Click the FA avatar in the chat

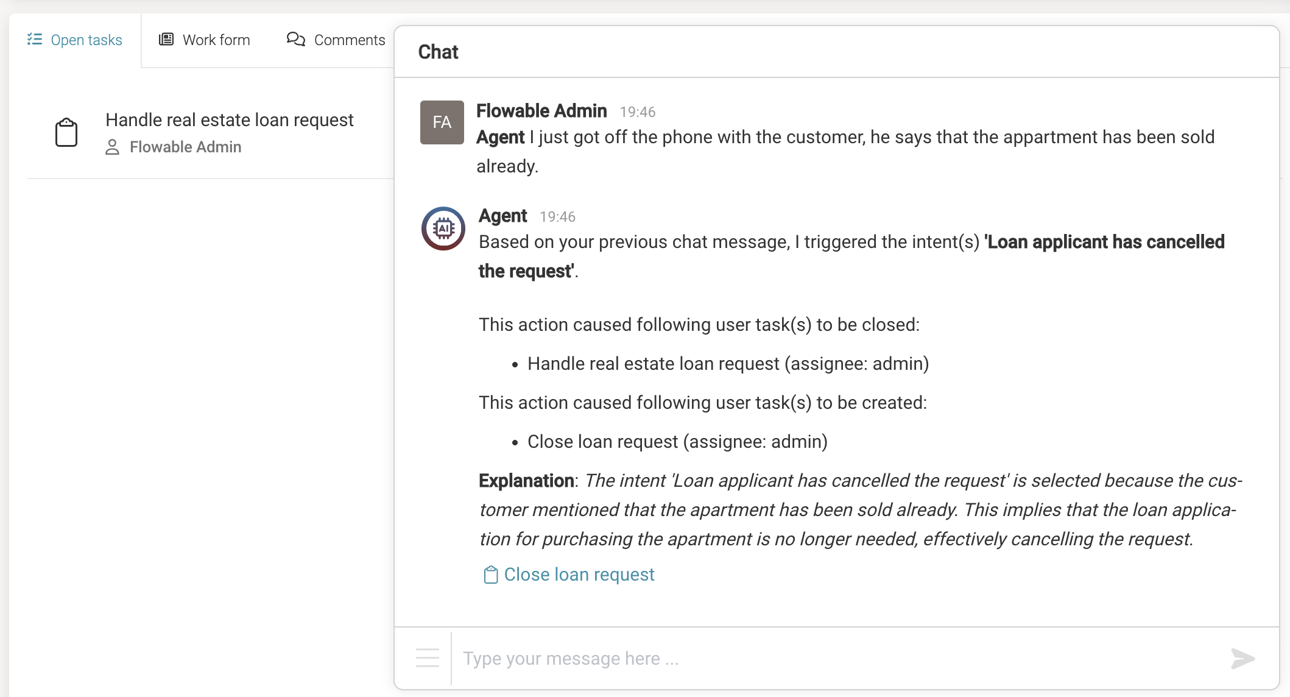442,123
